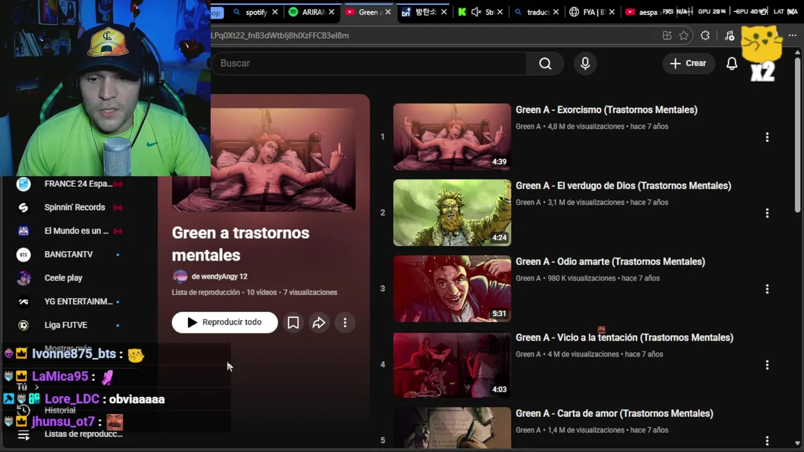
Task: Click username Lore_LDC in chat overlay
Action: [72, 399]
